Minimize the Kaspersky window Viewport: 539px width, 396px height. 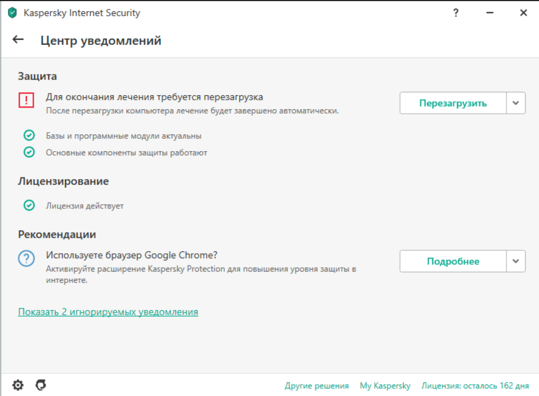tap(490, 13)
